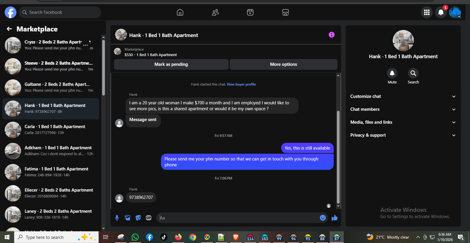Open Eliecer 2 Beds 2 Baths conversation
The image size is (470, 243).
tap(51, 193)
